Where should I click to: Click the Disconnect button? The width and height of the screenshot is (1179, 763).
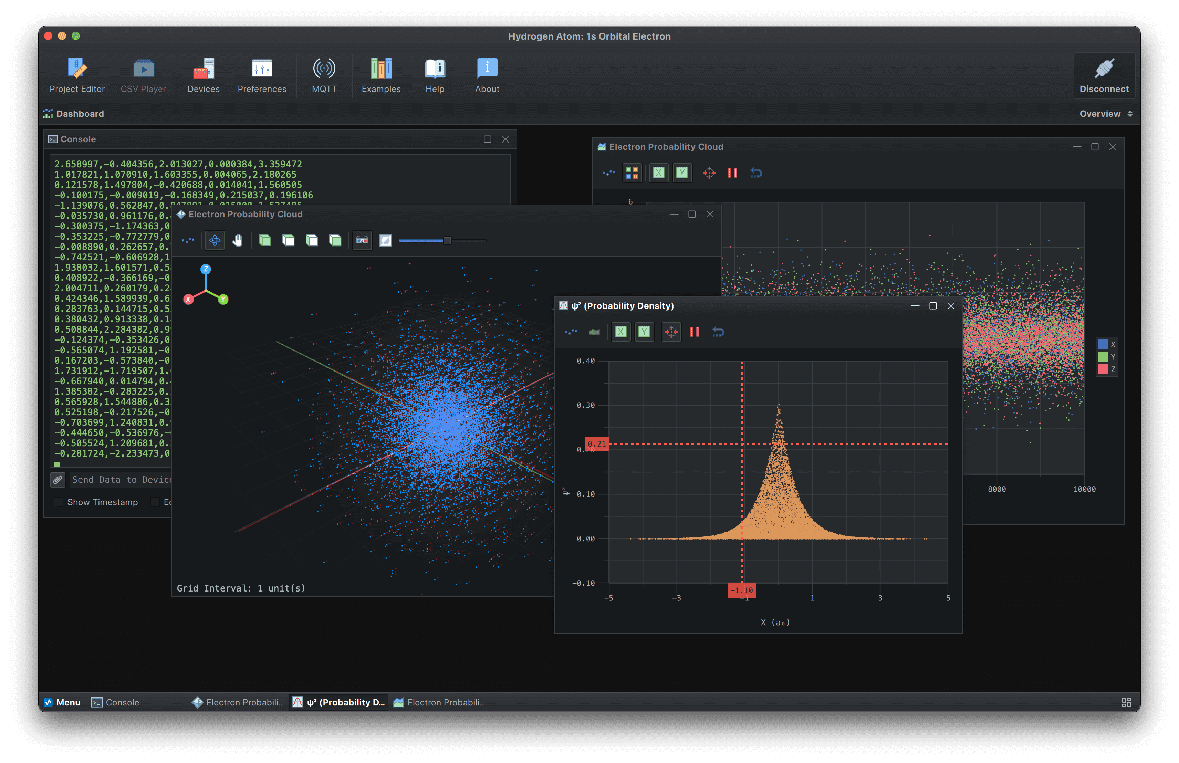tap(1104, 75)
